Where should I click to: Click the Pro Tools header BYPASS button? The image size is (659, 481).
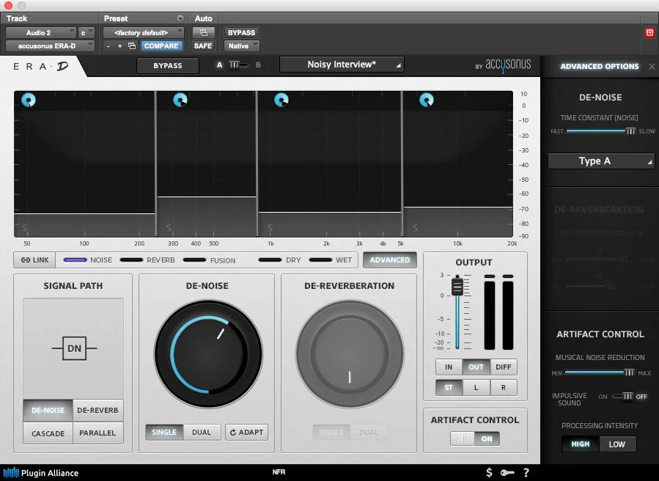242,33
